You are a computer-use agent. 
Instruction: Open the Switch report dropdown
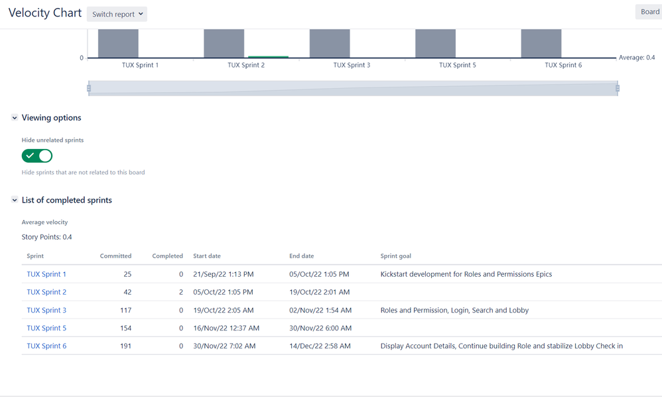coord(117,14)
